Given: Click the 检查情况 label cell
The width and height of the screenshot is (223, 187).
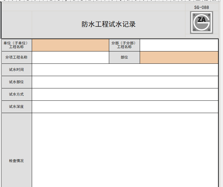Looking at the screenshot, I should pos(16,161).
